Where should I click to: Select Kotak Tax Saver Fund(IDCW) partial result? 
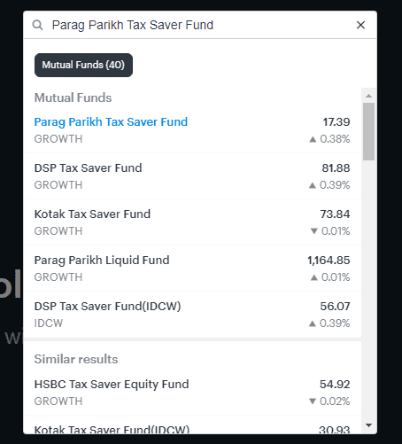pyautogui.click(x=192, y=425)
